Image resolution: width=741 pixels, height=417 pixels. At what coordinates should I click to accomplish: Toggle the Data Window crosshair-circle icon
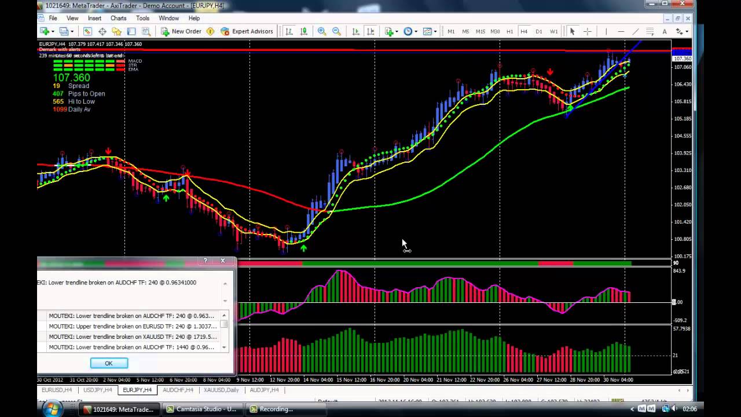[x=102, y=31]
